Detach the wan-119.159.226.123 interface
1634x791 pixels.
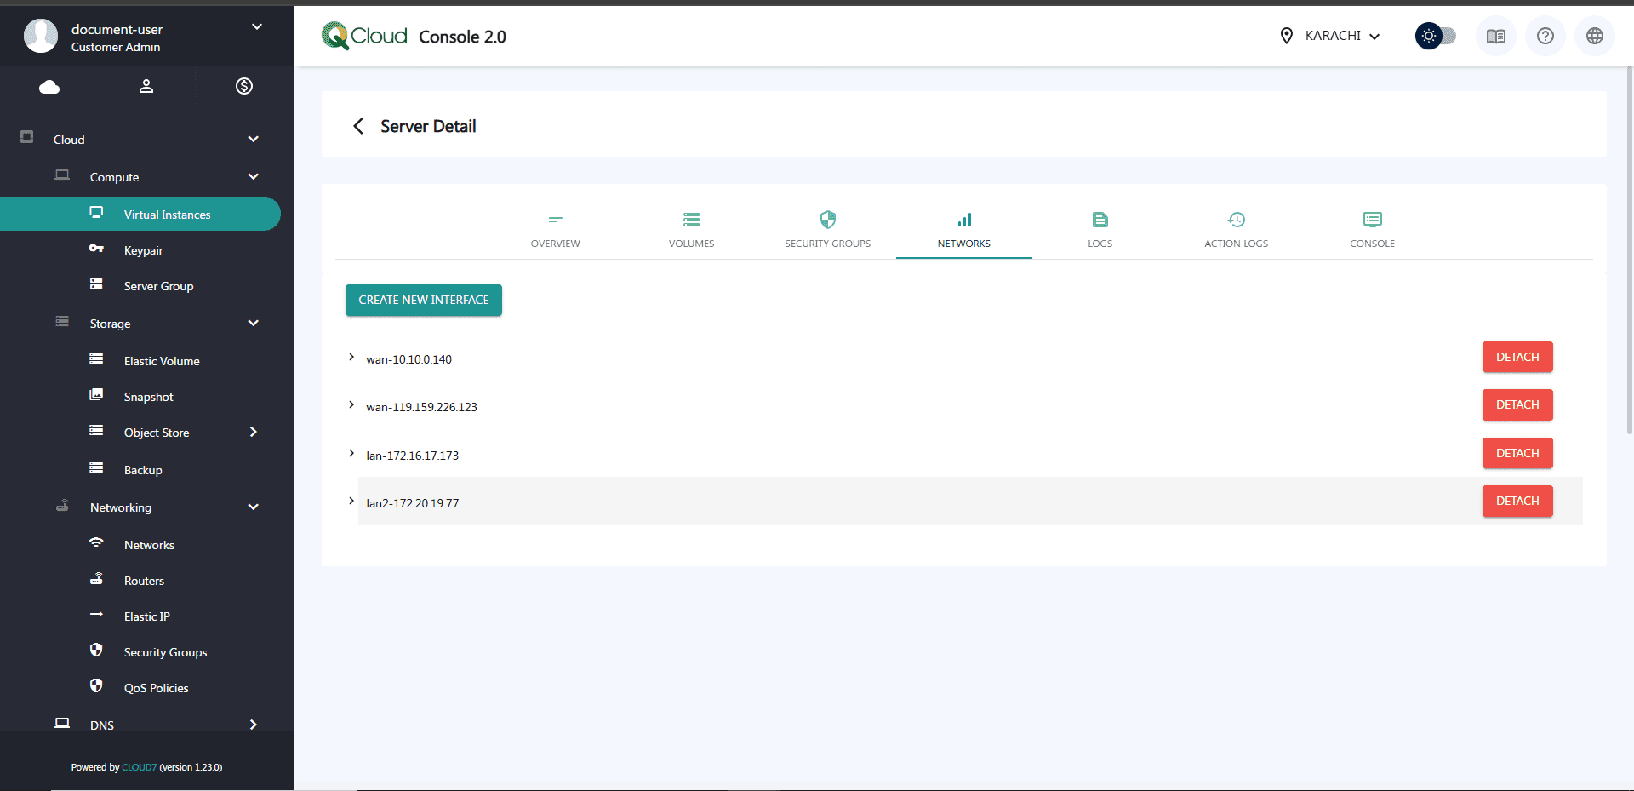coord(1517,405)
